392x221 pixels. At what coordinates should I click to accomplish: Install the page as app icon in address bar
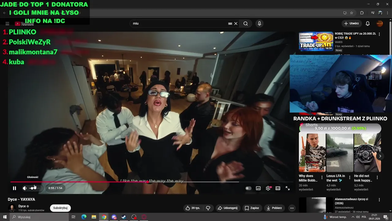[345, 13]
